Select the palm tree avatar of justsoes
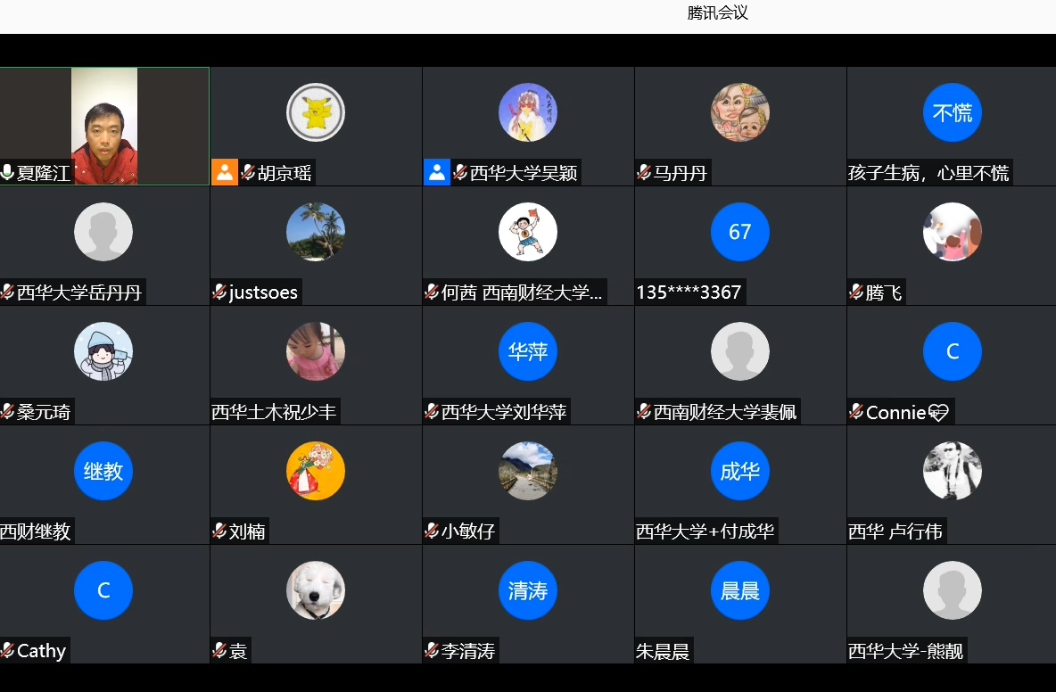 tap(316, 232)
